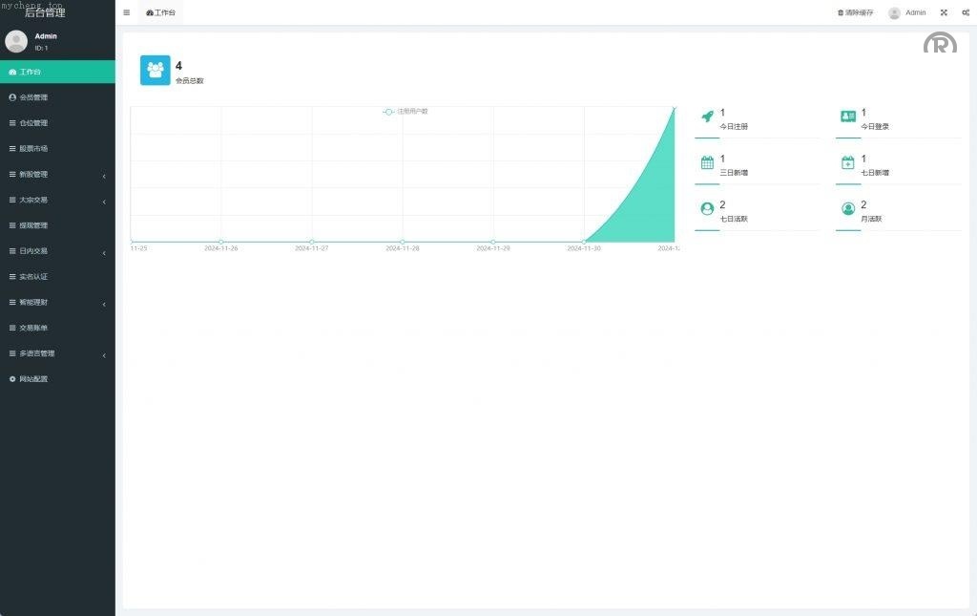Click the user icon for 月活跃

tap(848, 208)
